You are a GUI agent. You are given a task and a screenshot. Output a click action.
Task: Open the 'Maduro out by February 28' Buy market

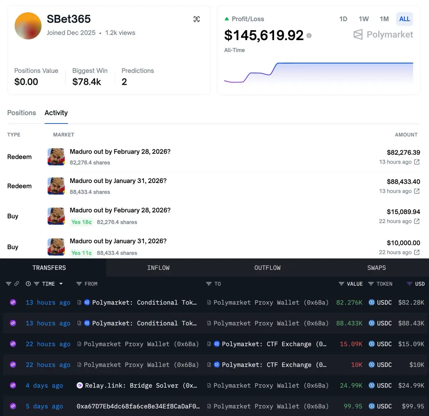coord(120,210)
